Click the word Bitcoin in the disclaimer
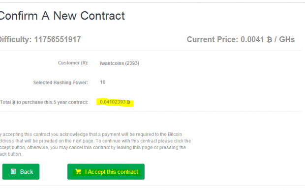This screenshot has width=305, height=190. [175, 135]
